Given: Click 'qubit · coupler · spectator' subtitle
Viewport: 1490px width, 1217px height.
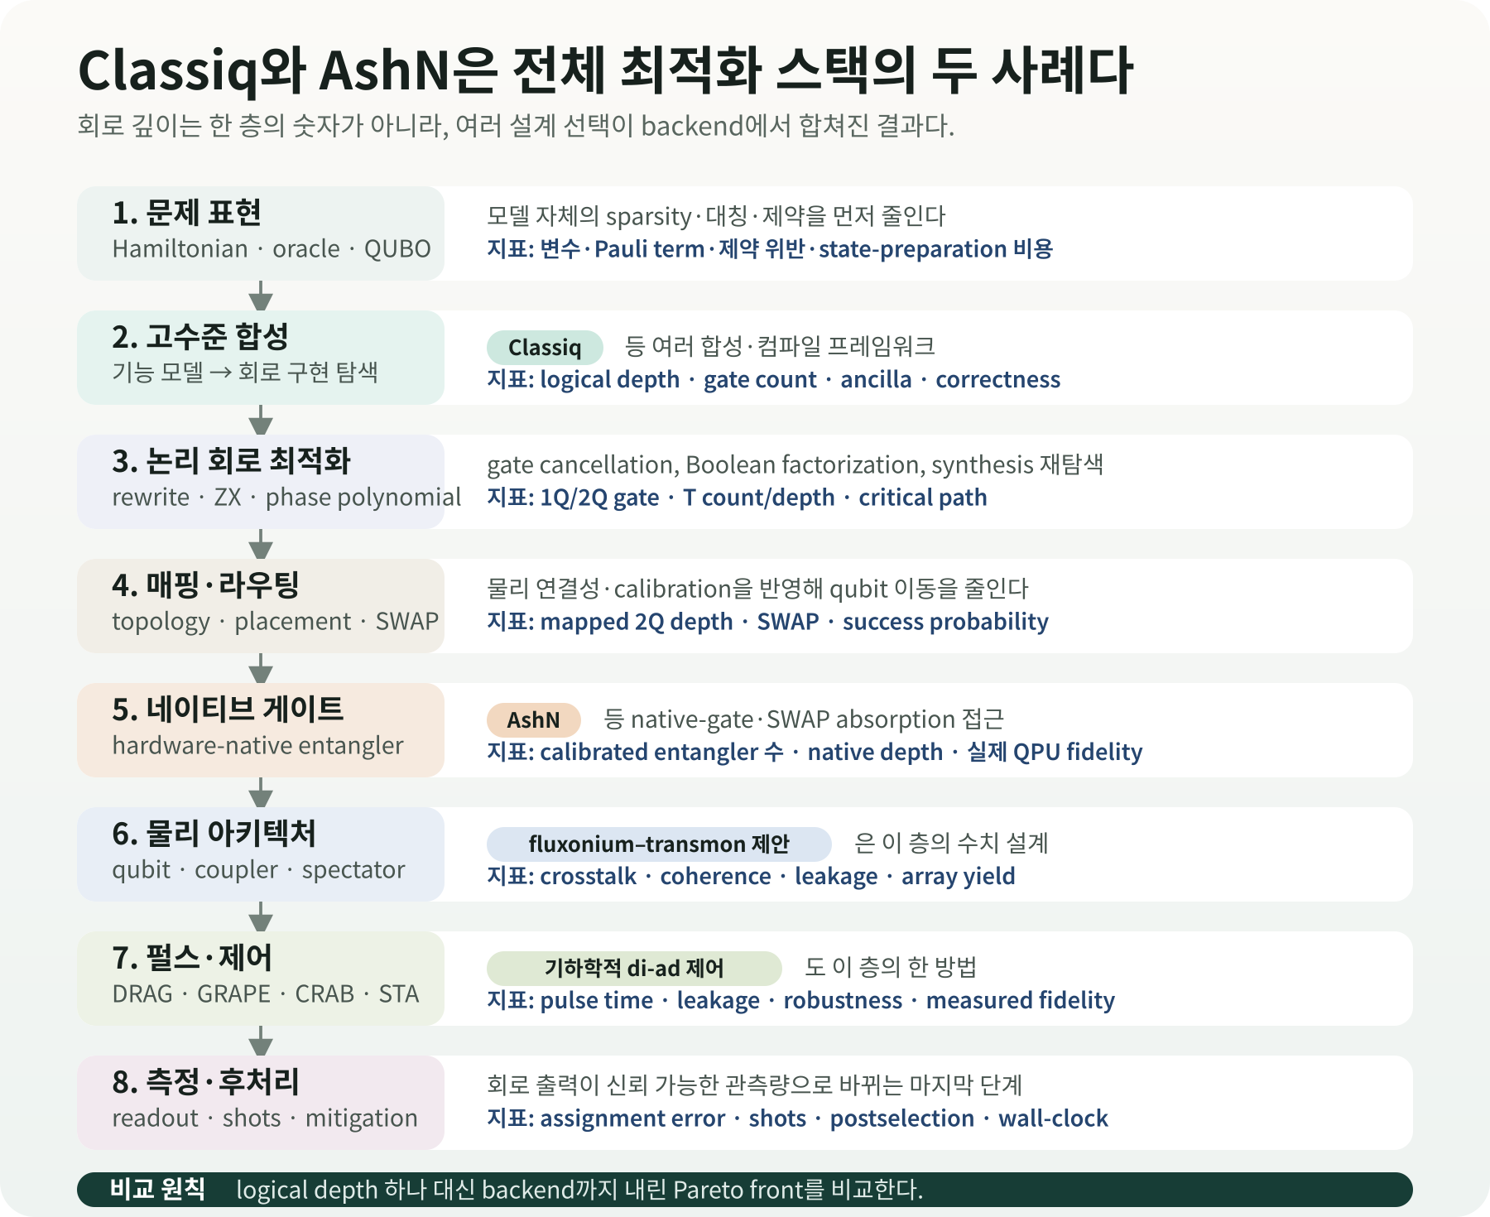Looking at the screenshot, I should [x=258, y=870].
